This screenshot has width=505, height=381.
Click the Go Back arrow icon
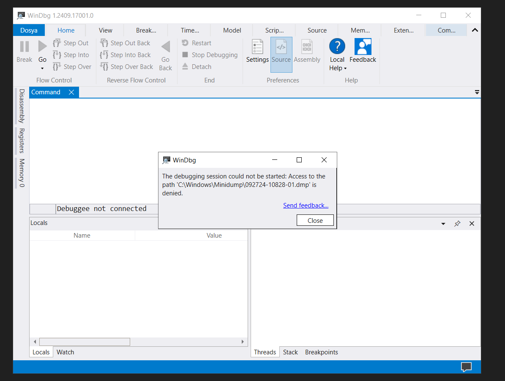click(166, 47)
